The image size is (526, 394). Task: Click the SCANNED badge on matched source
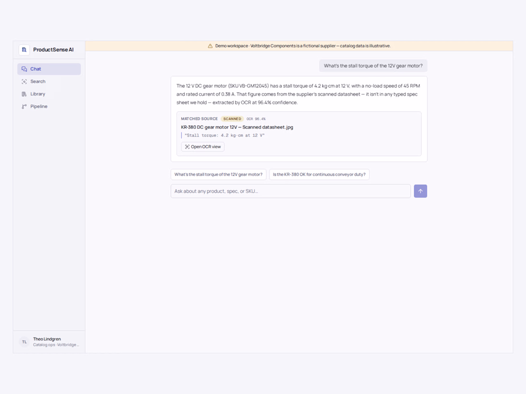232,119
